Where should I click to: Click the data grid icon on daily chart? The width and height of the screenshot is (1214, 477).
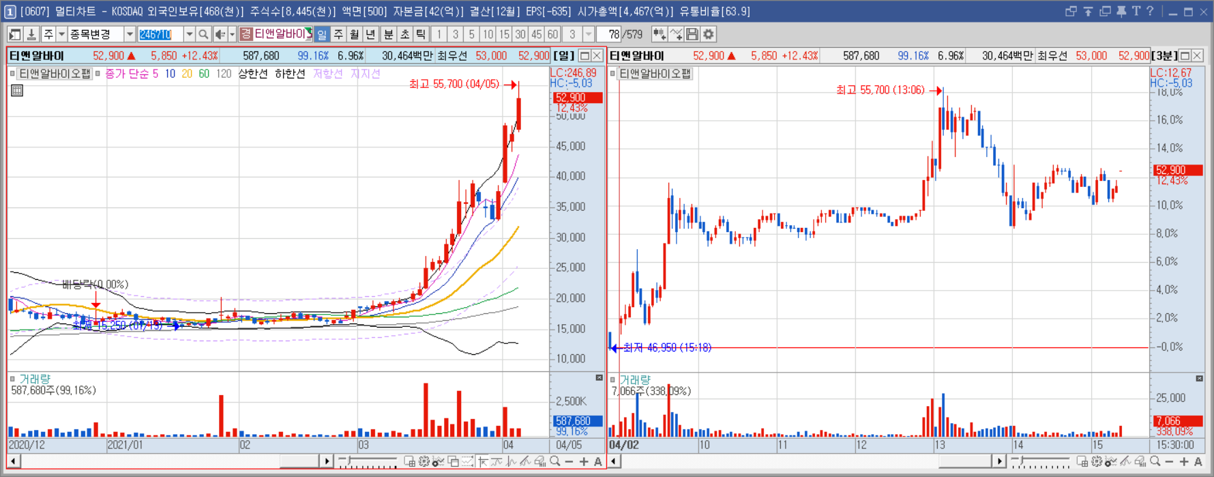tap(17, 90)
